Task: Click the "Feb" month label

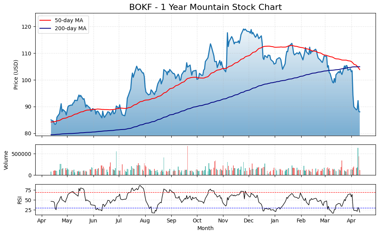Action: pyautogui.click(x=301, y=221)
